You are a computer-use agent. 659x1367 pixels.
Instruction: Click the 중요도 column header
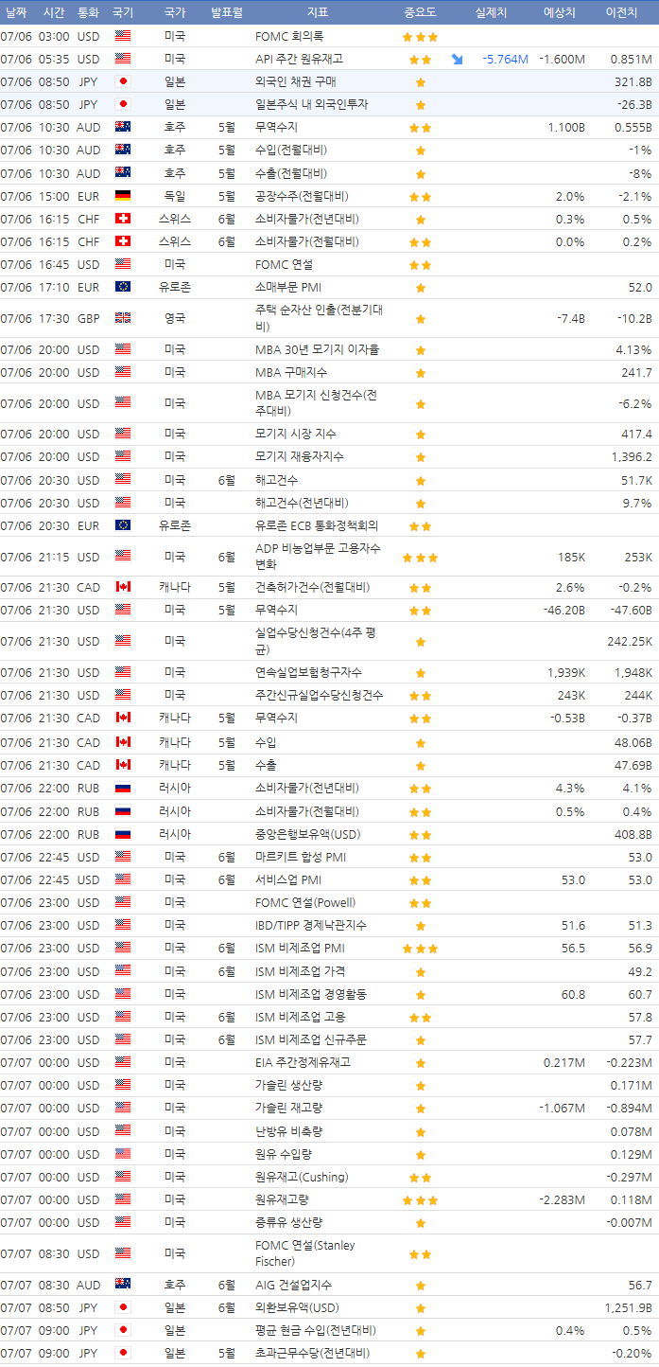(420, 12)
